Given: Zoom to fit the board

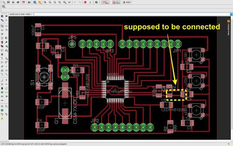Looking at the screenshot, I should click(x=45, y=2).
